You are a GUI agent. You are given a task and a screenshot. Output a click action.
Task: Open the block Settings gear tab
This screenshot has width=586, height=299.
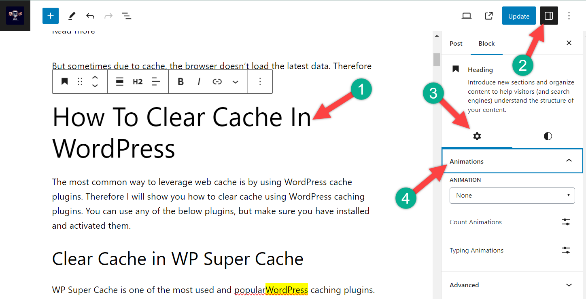pos(477,136)
